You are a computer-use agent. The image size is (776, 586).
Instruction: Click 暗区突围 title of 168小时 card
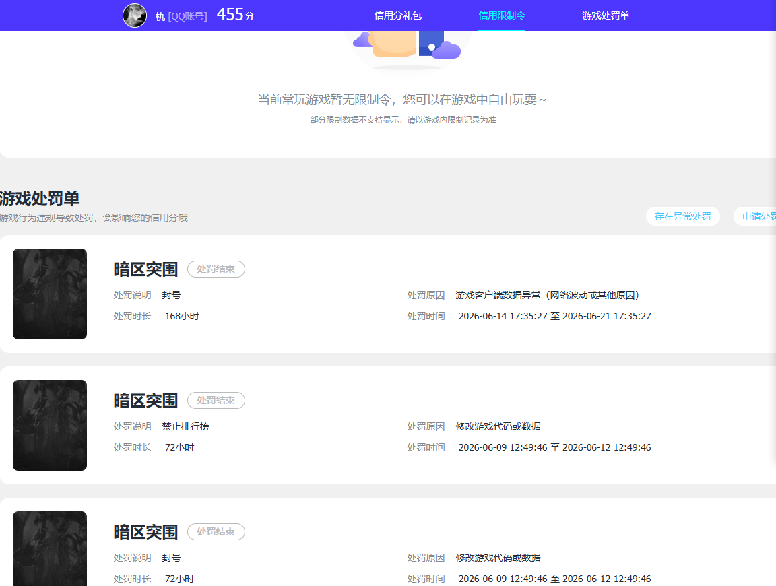pyautogui.click(x=145, y=269)
